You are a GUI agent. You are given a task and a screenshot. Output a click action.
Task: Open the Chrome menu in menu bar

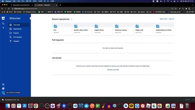[x=8, y=1]
